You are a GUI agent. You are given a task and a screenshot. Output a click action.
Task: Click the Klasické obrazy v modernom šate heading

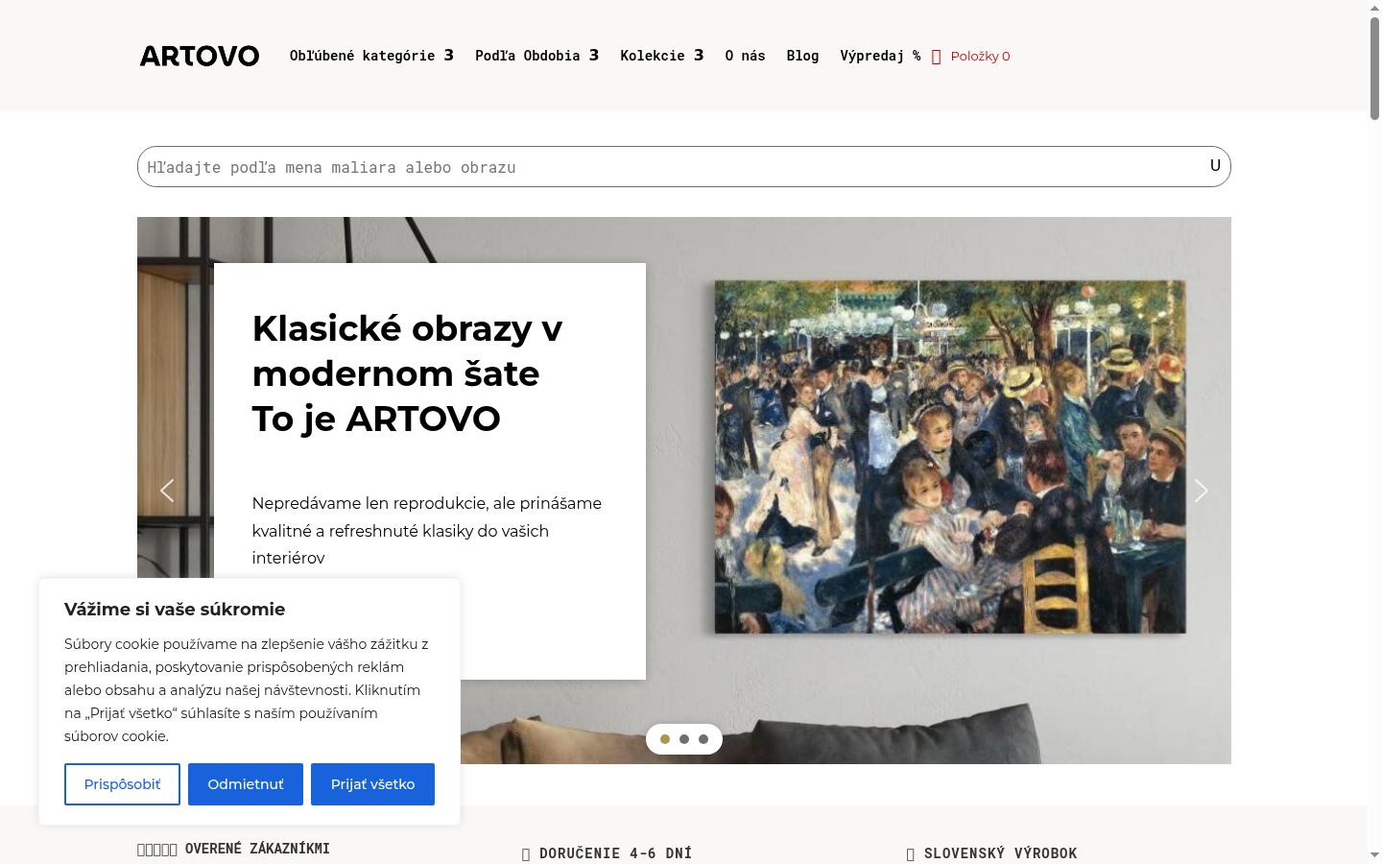coord(407,373)
